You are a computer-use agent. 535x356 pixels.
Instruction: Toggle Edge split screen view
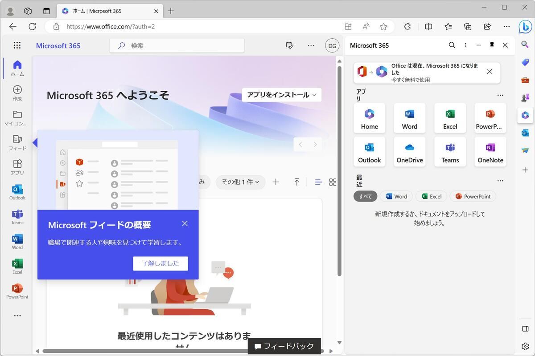click(x=428, y=27)
